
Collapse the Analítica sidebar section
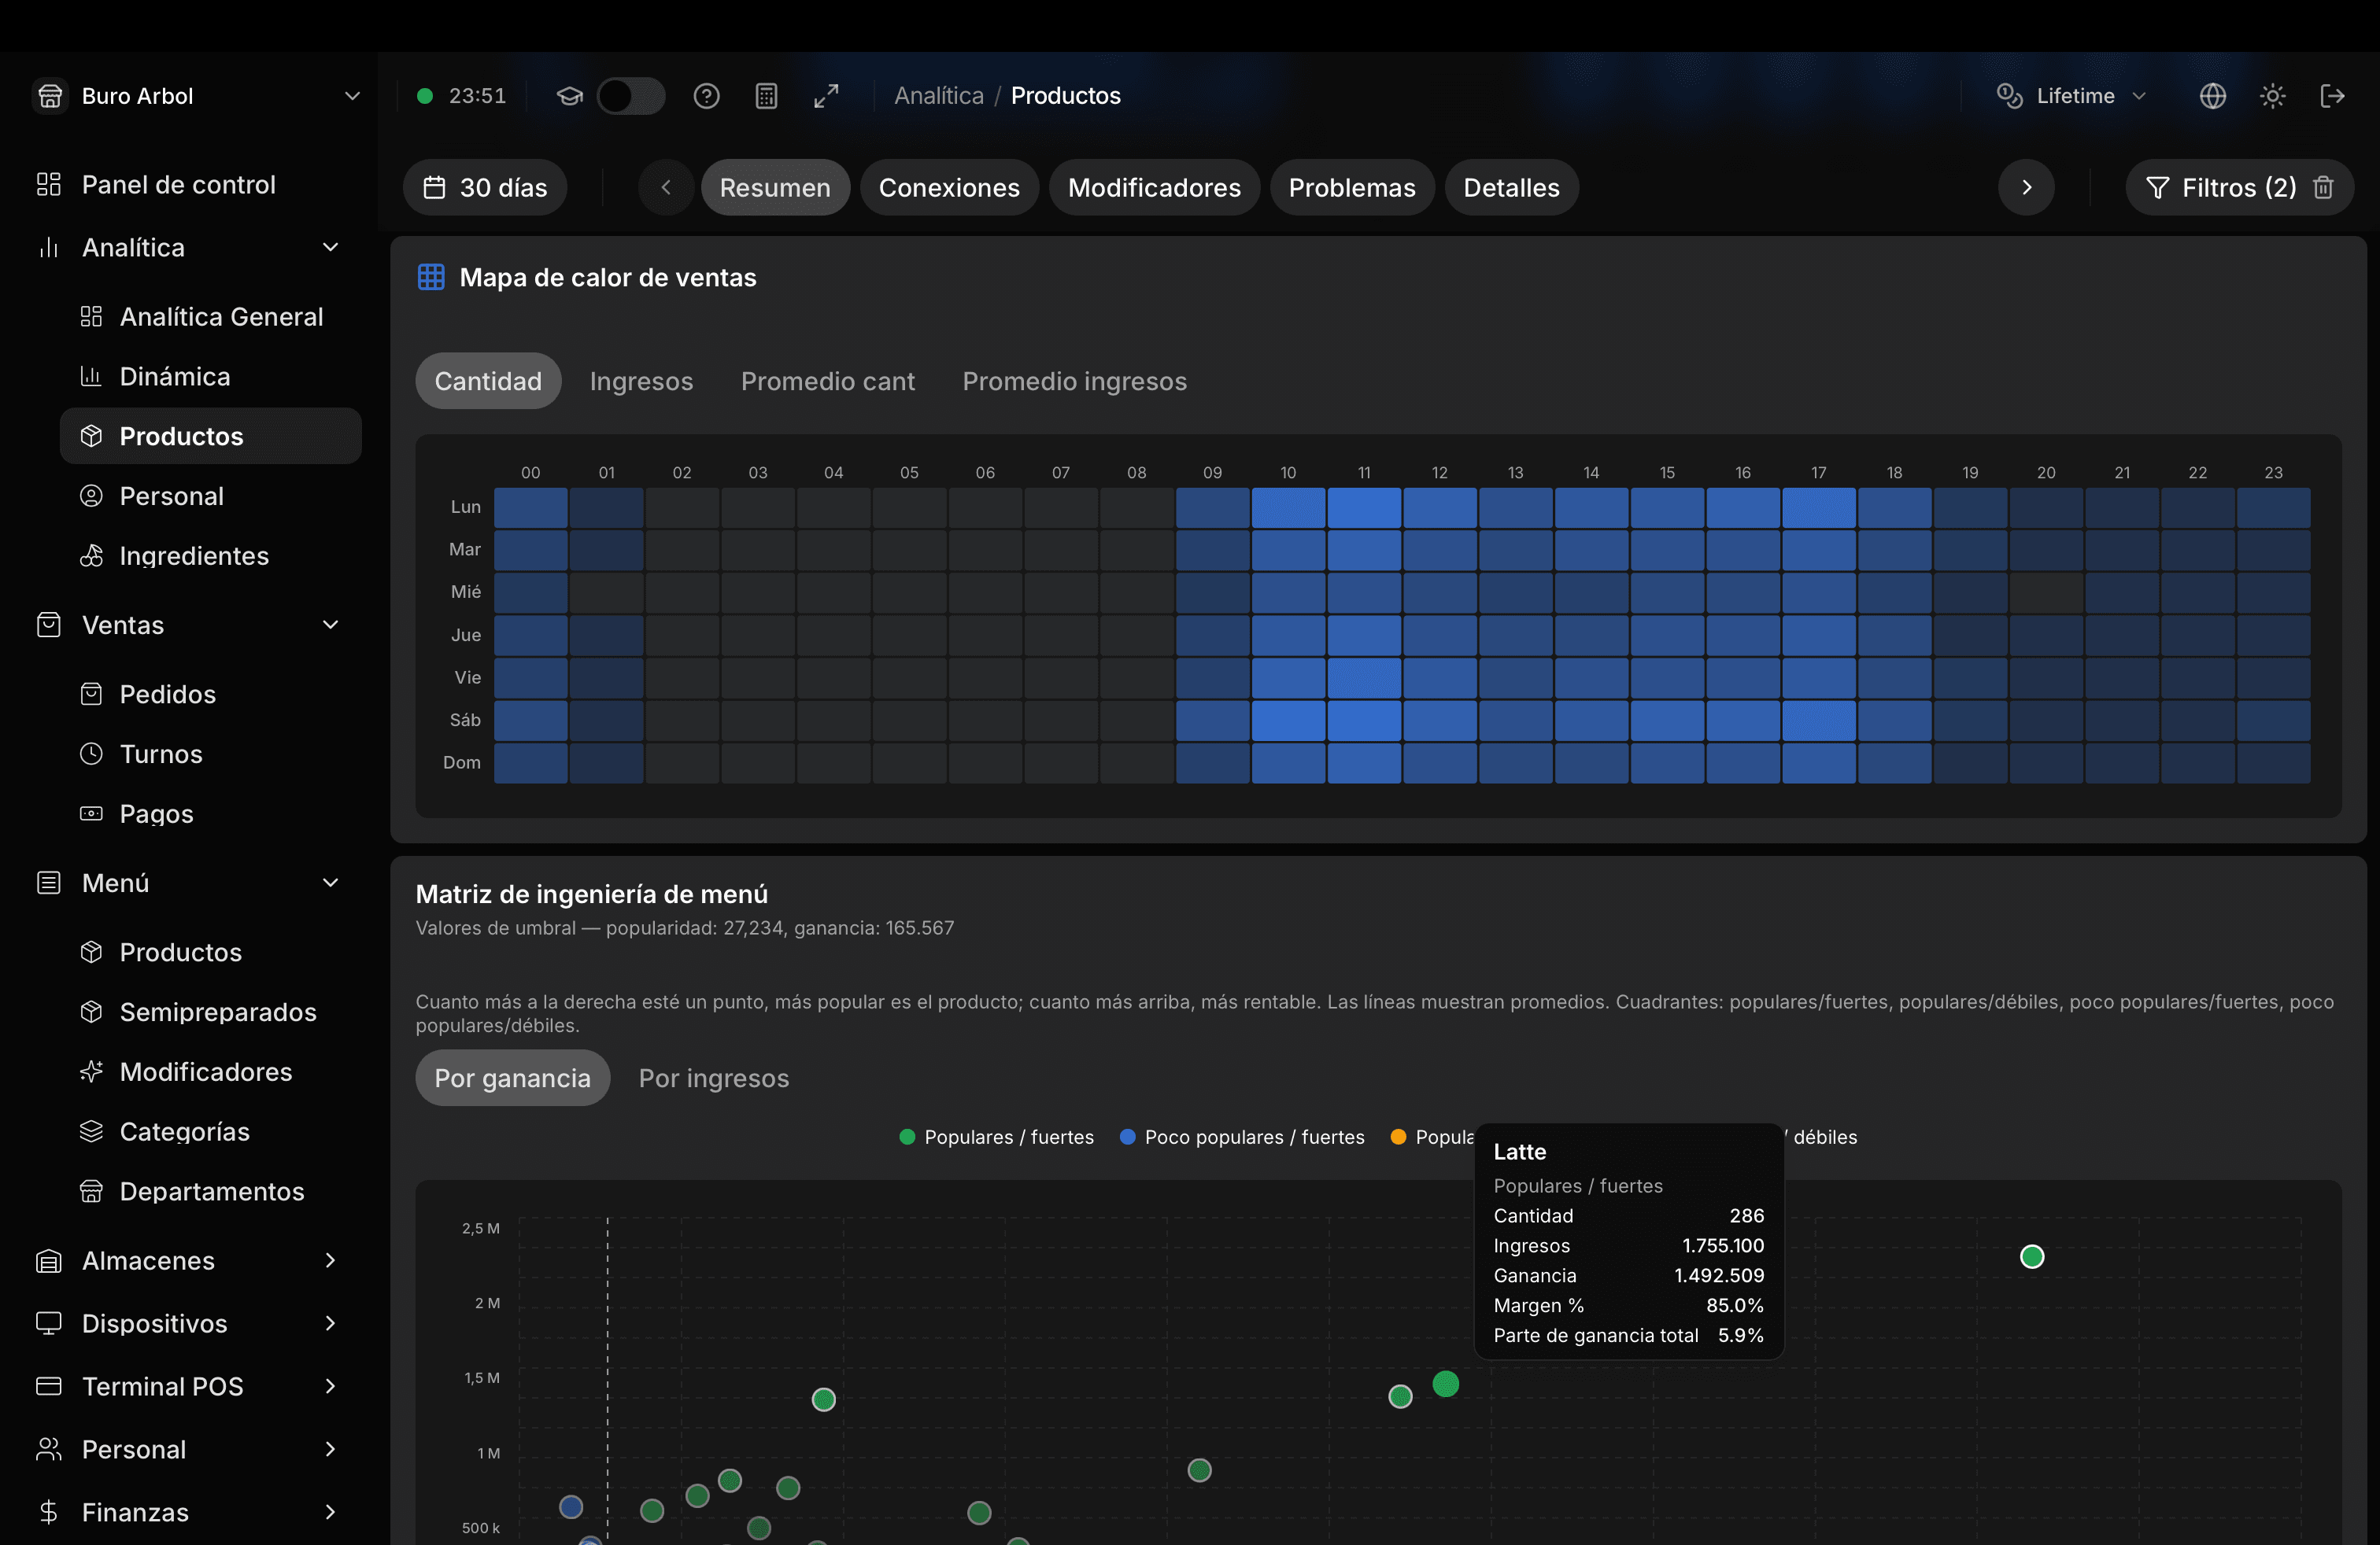tap(331, 248)
